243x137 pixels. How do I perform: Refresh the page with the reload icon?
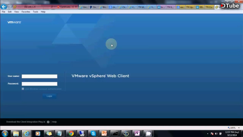(73, 7)
